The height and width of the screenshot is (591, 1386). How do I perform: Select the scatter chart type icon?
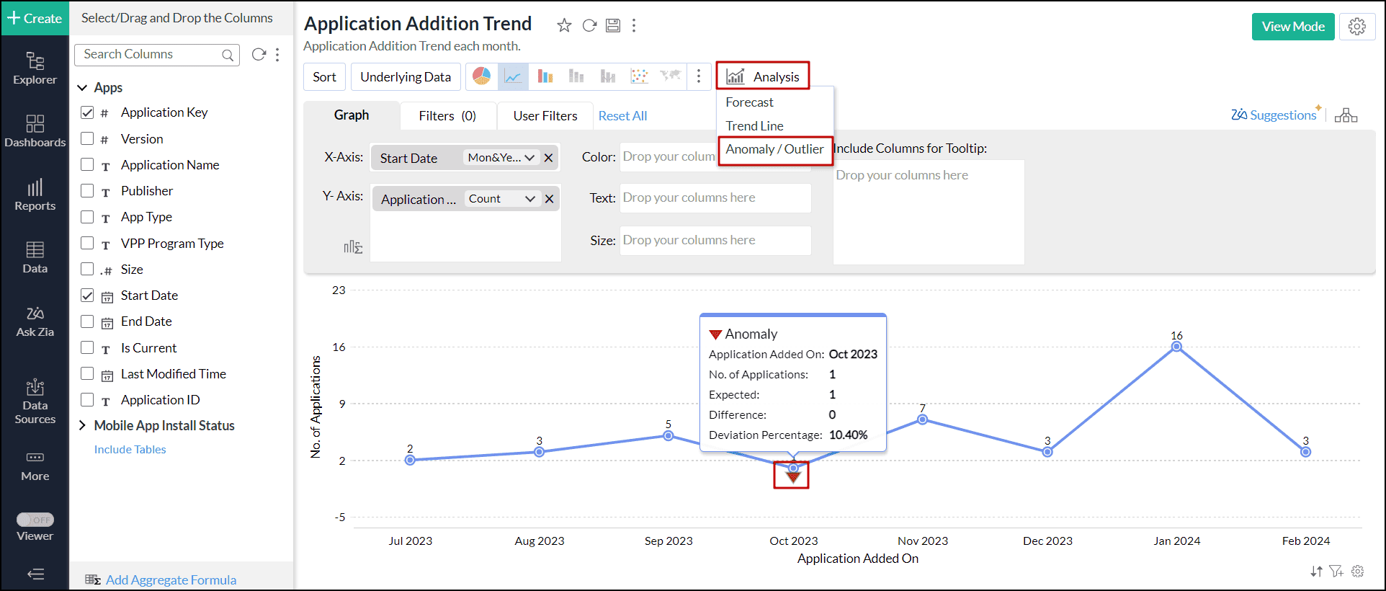639,76
